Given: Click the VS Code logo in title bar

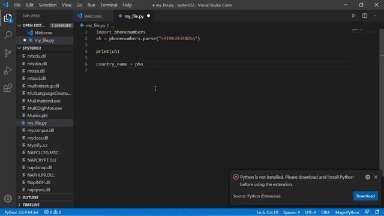Looking at the screenshot, I should click(x=5, y=5).
